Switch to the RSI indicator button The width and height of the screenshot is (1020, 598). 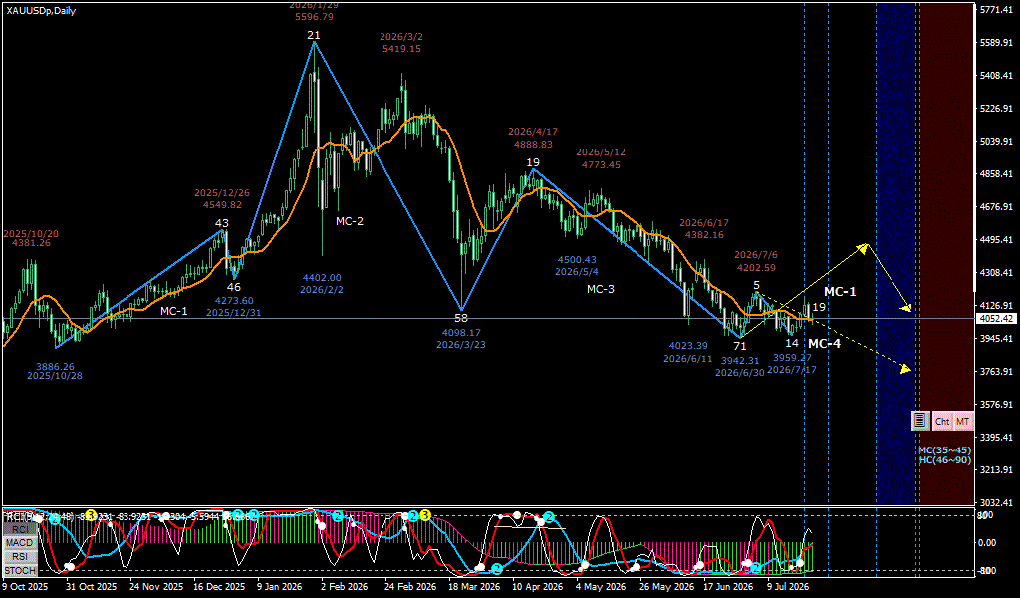pyautogui.click(x=20, y=556)
